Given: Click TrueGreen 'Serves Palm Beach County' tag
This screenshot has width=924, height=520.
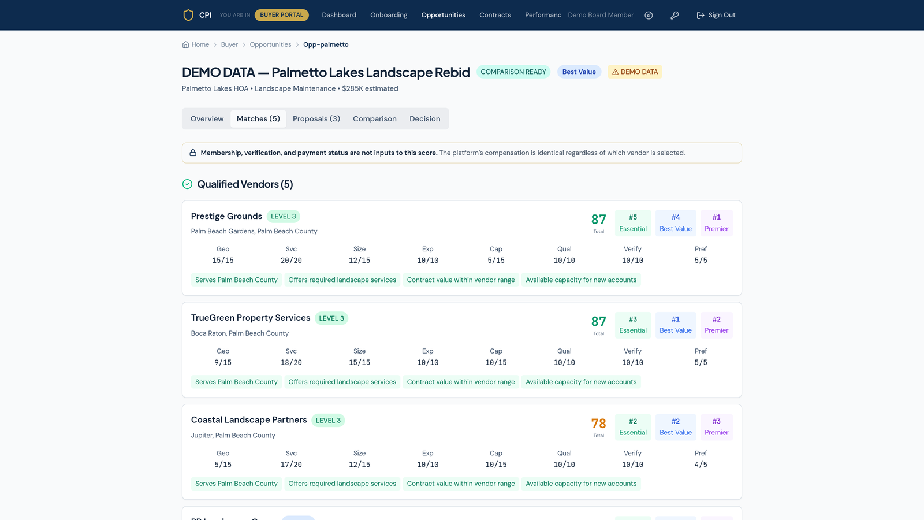Looking at the screenshot, I should (236, 382).
